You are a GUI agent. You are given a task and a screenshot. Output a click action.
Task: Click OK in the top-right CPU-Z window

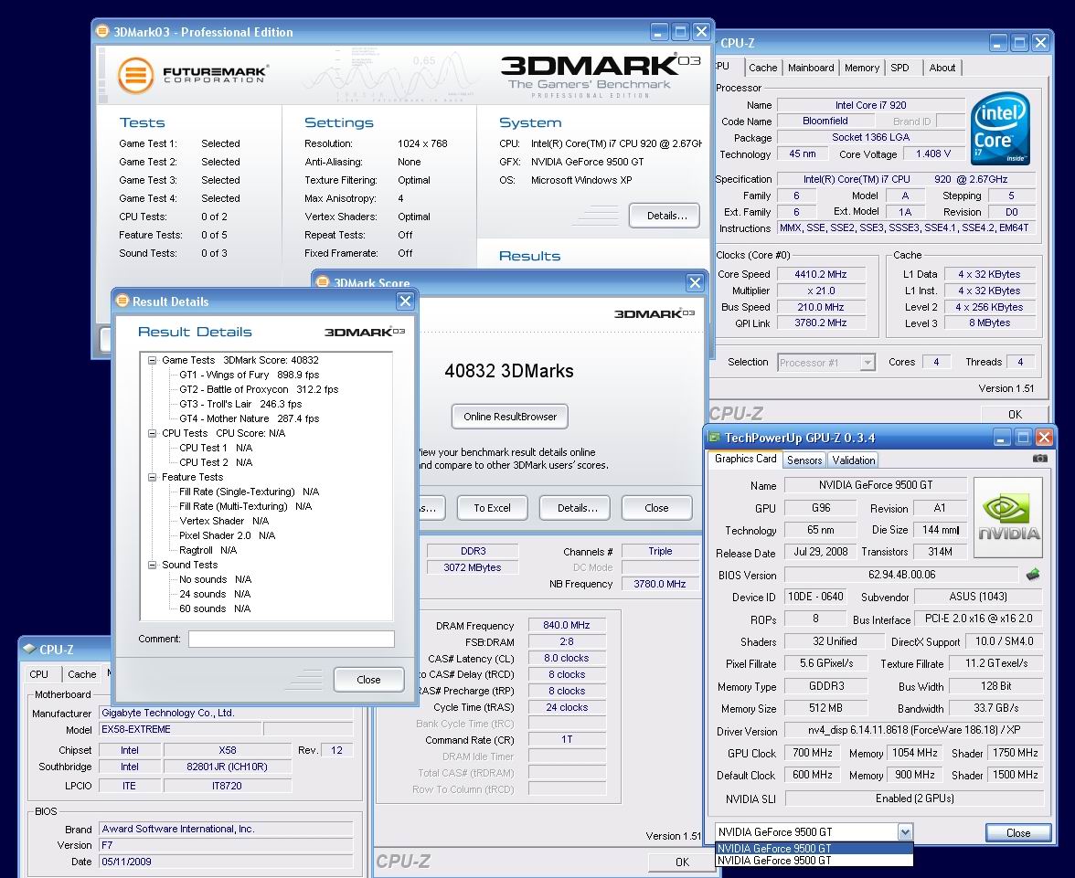tap(1016, 414)
